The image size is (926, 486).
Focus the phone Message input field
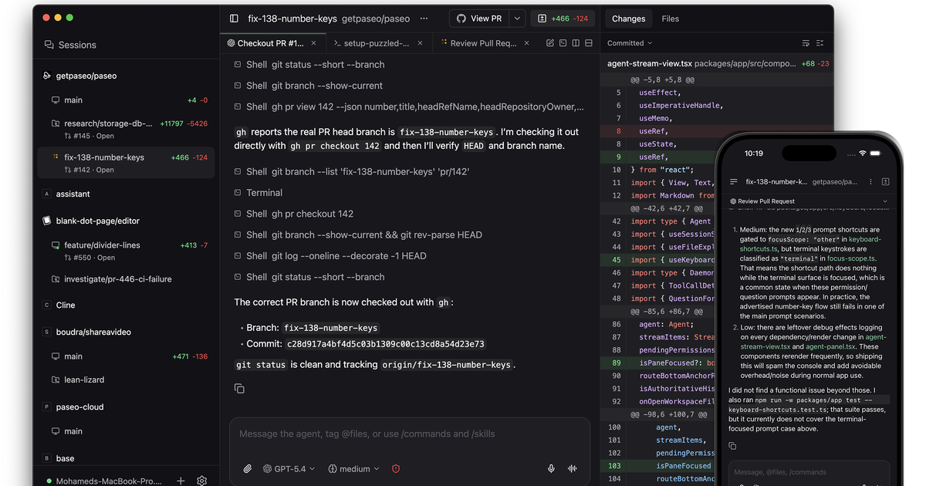click(809, 472)
